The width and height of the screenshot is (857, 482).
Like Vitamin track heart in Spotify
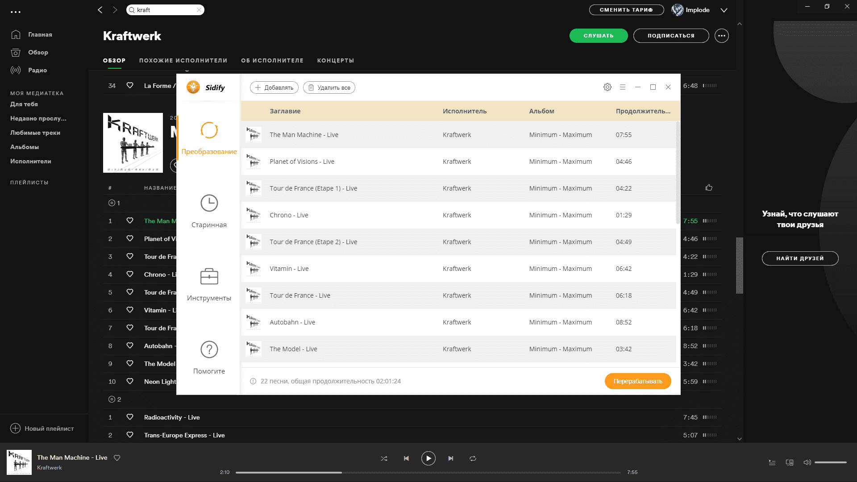tap(130, 310)
